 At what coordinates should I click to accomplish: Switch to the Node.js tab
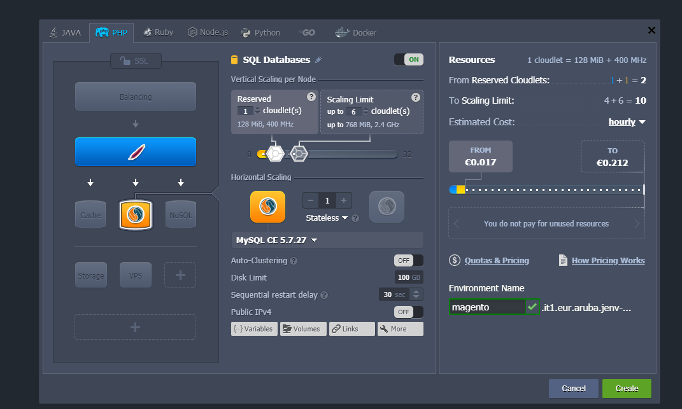tap(207, 32)
